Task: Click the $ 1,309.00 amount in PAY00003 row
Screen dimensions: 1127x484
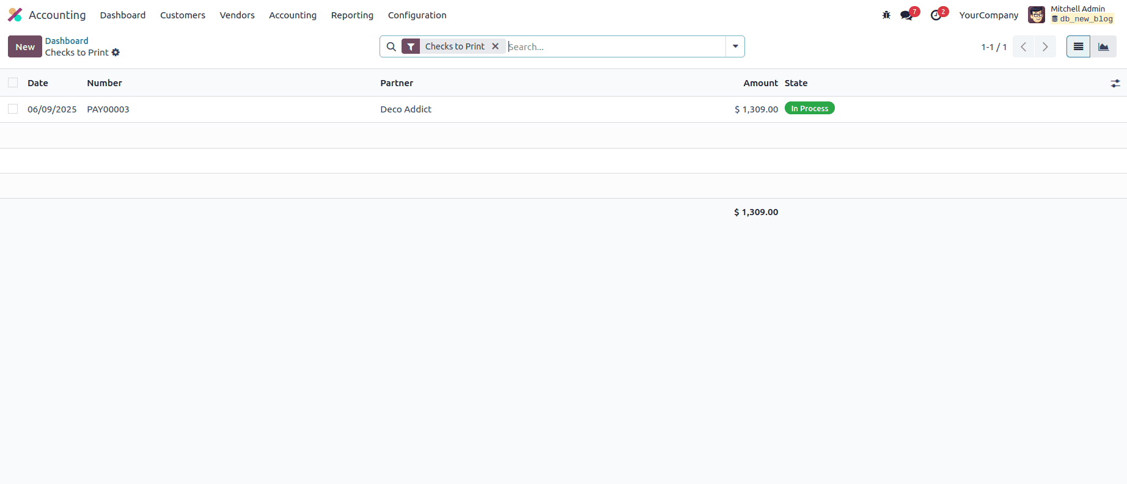Action: pos(756,109)
